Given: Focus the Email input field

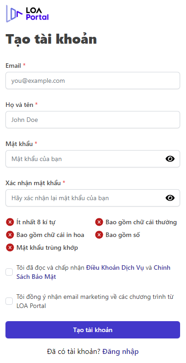Looking at the screenshot, I should click(93, 81).
